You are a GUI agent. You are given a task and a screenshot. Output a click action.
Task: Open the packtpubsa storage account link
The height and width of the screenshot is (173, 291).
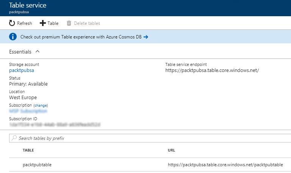click(22, 70)
